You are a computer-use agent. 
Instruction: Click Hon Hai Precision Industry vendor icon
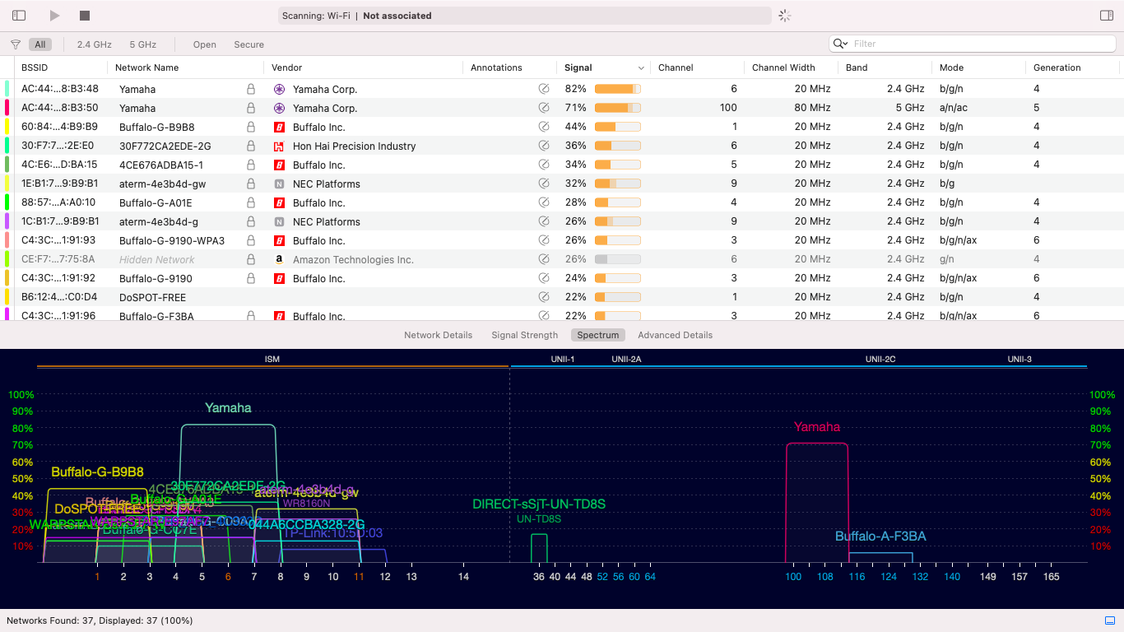[279, 146]
